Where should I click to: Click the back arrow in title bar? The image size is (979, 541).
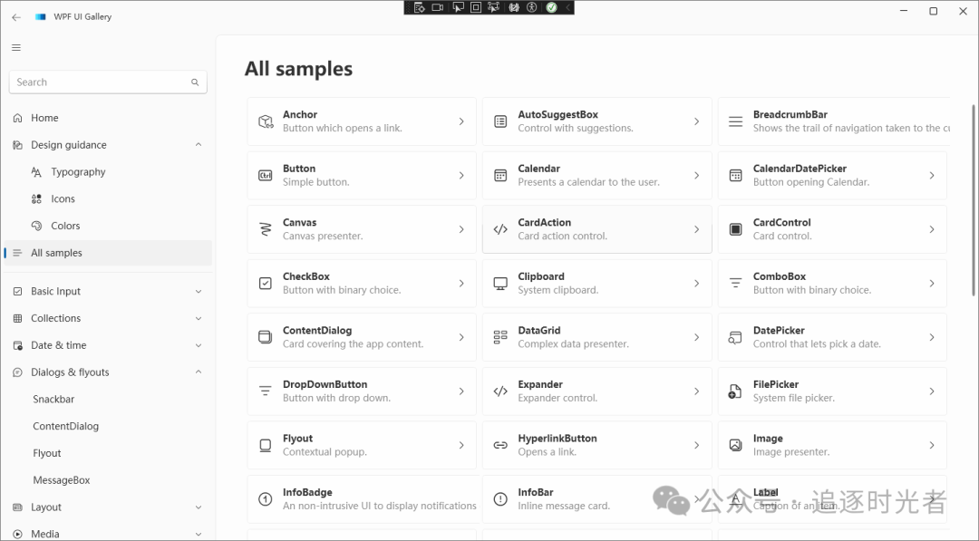tap(16, 16)
